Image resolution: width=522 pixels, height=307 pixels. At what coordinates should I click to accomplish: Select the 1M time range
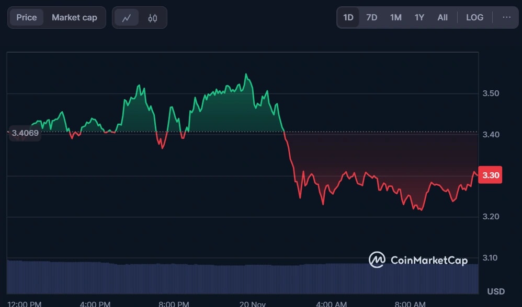click(395, 18)
